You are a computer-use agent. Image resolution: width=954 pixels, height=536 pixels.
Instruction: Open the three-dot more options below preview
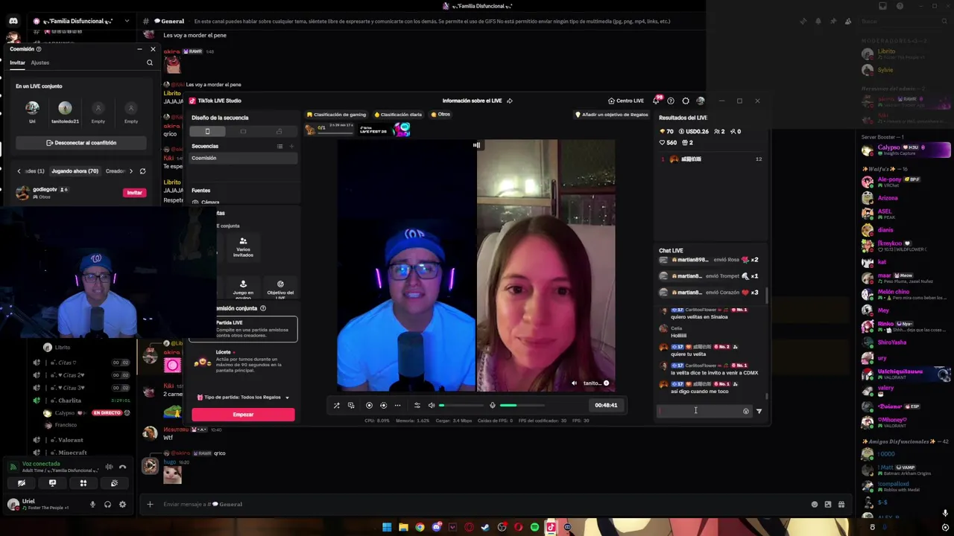point(397,405)
